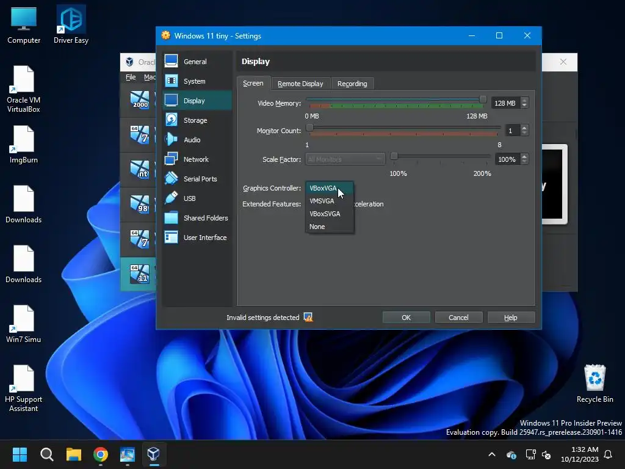Click the Monitor Count value field
The width and height of the screenshot is (625, 469).
[x=513, y=131]
